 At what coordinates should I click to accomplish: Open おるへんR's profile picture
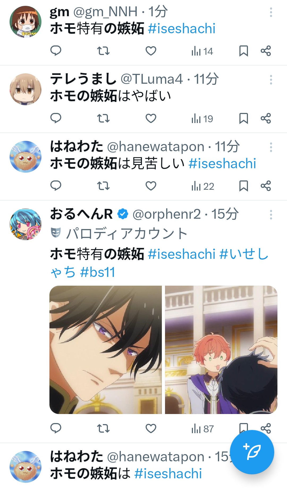[x=26, y=224]
